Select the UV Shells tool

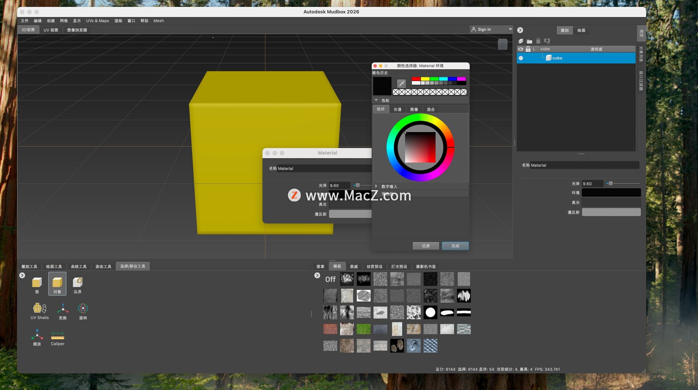pos(39,311)
